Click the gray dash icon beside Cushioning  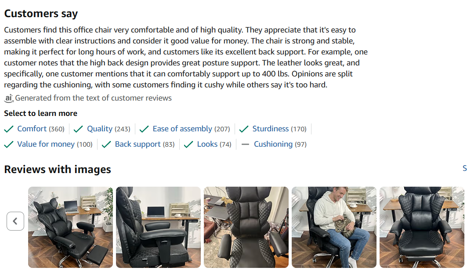coord(246,144)
